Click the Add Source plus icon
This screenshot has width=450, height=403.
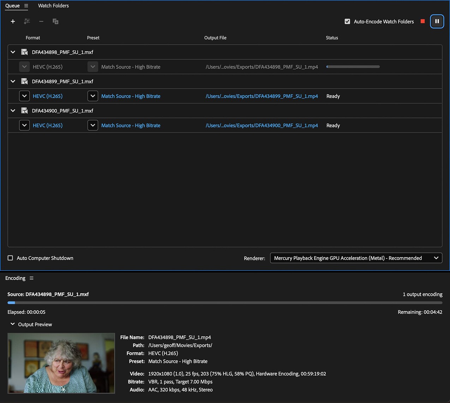coord(13,21)
